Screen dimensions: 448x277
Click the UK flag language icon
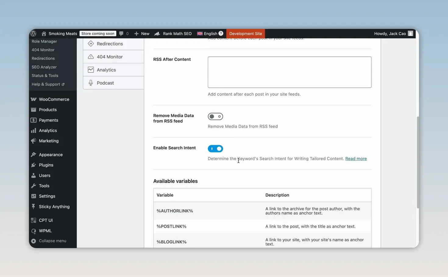(200, 33)
